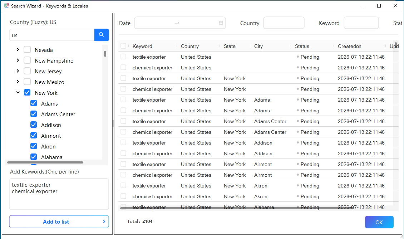Click the Keyword filter input field
The width and height of the screenshot is (404, 239).
point(361,23)
